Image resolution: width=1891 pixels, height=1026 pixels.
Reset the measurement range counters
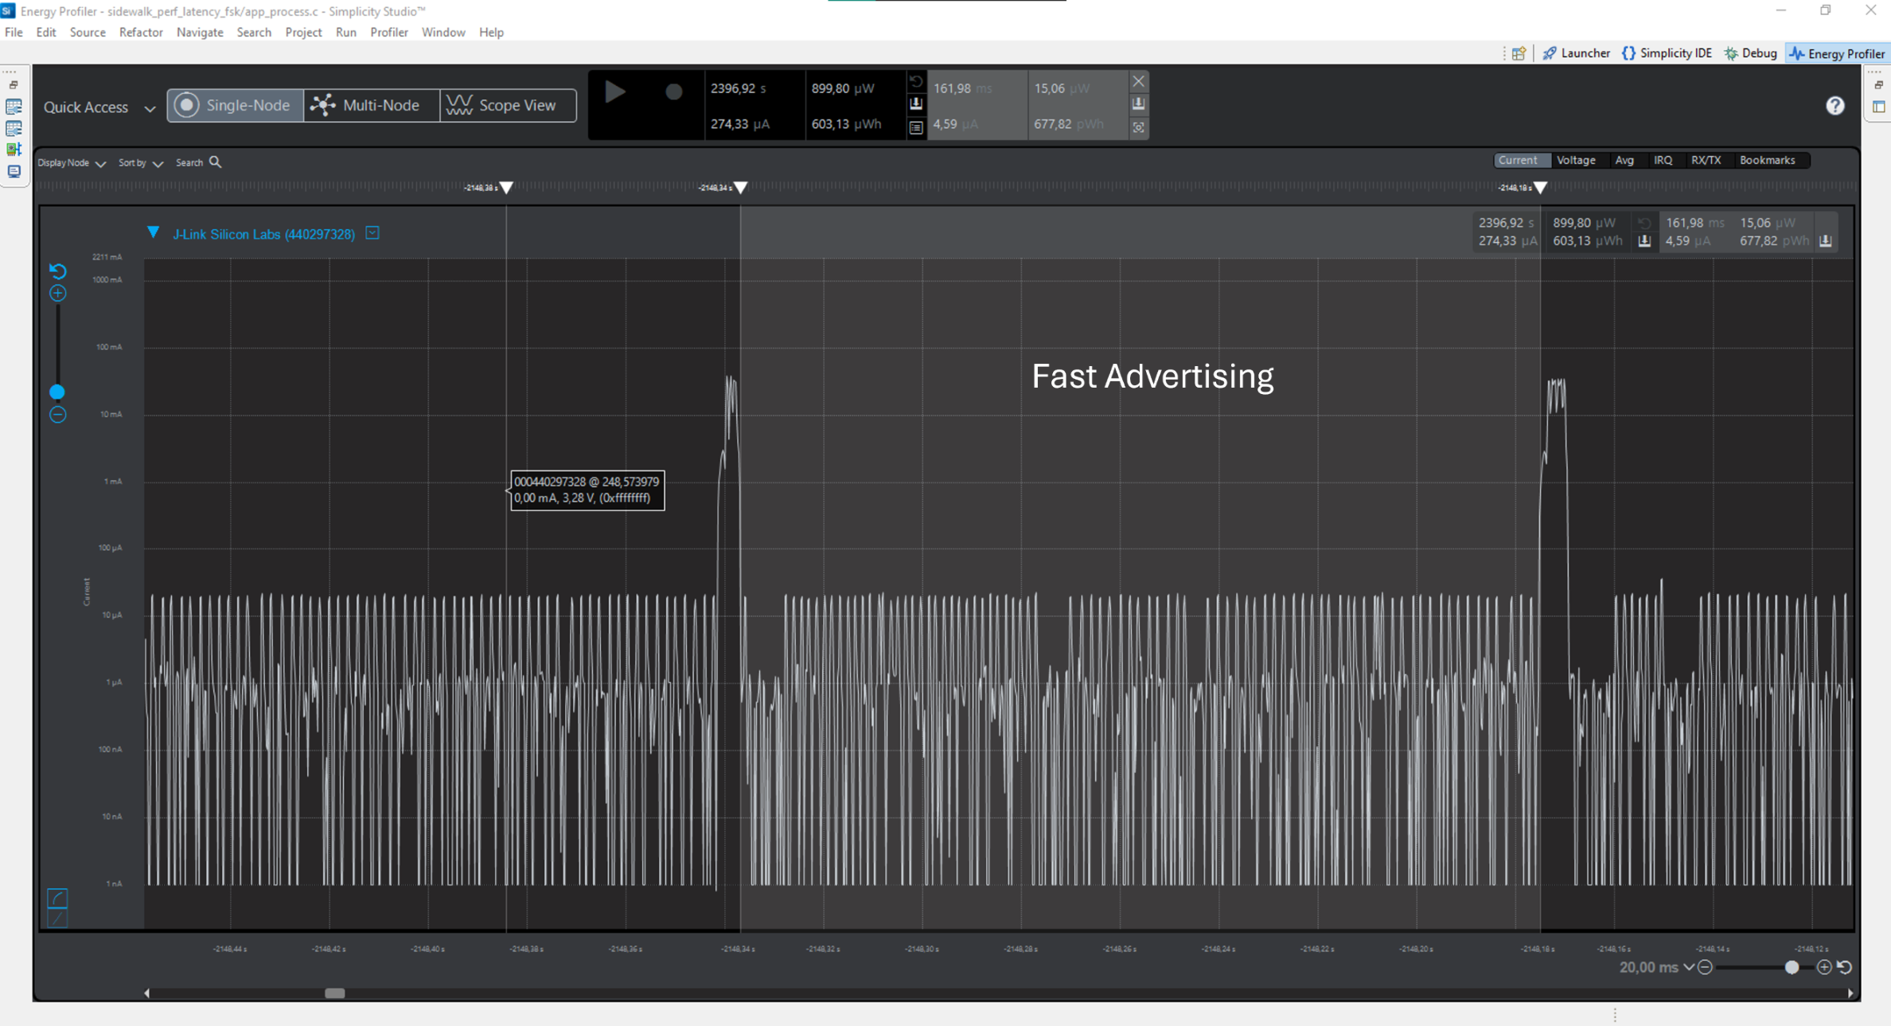tap(916, 81)
